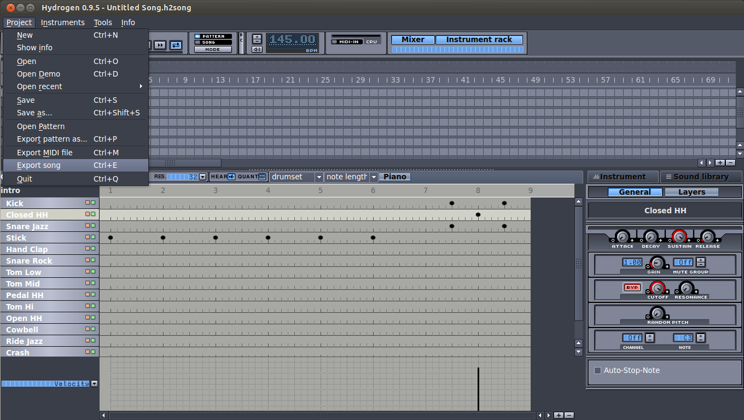This screenshot has width=744, height=420.
Task: Click the NOTE stepper
Action: coord(700,337)
